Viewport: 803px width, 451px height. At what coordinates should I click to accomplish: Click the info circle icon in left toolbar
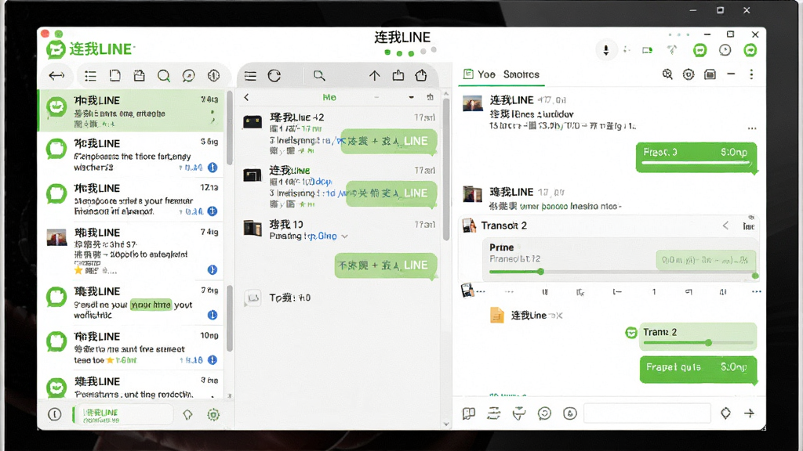213,76
